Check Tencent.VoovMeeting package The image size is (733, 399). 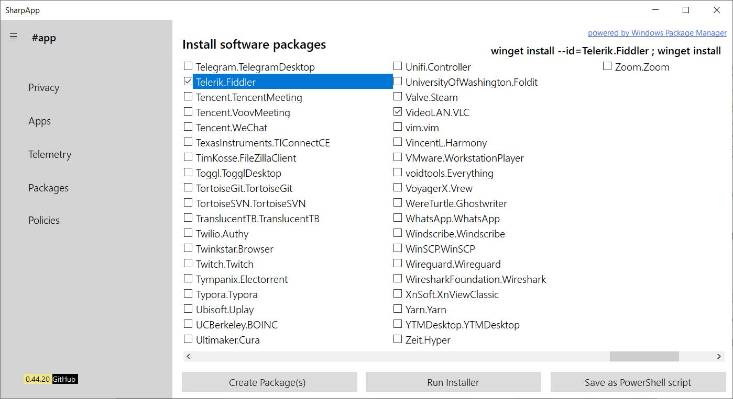click(x=188, y=112)
